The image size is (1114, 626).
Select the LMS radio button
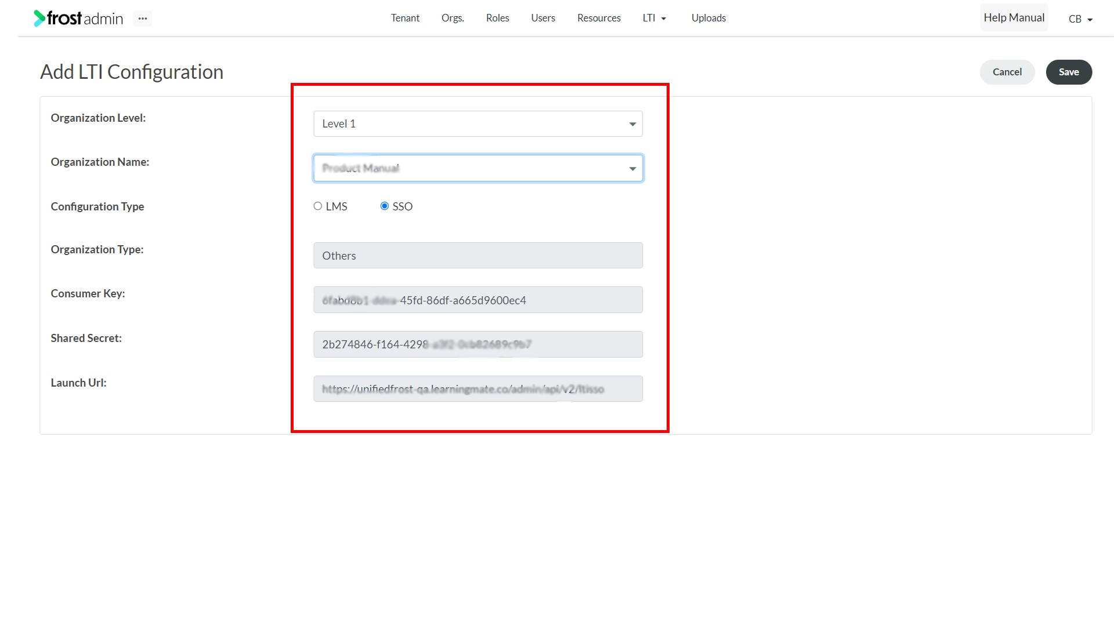(317, 206)
